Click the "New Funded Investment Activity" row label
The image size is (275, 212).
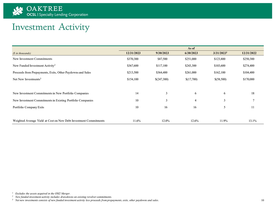(x=34, y=65)
